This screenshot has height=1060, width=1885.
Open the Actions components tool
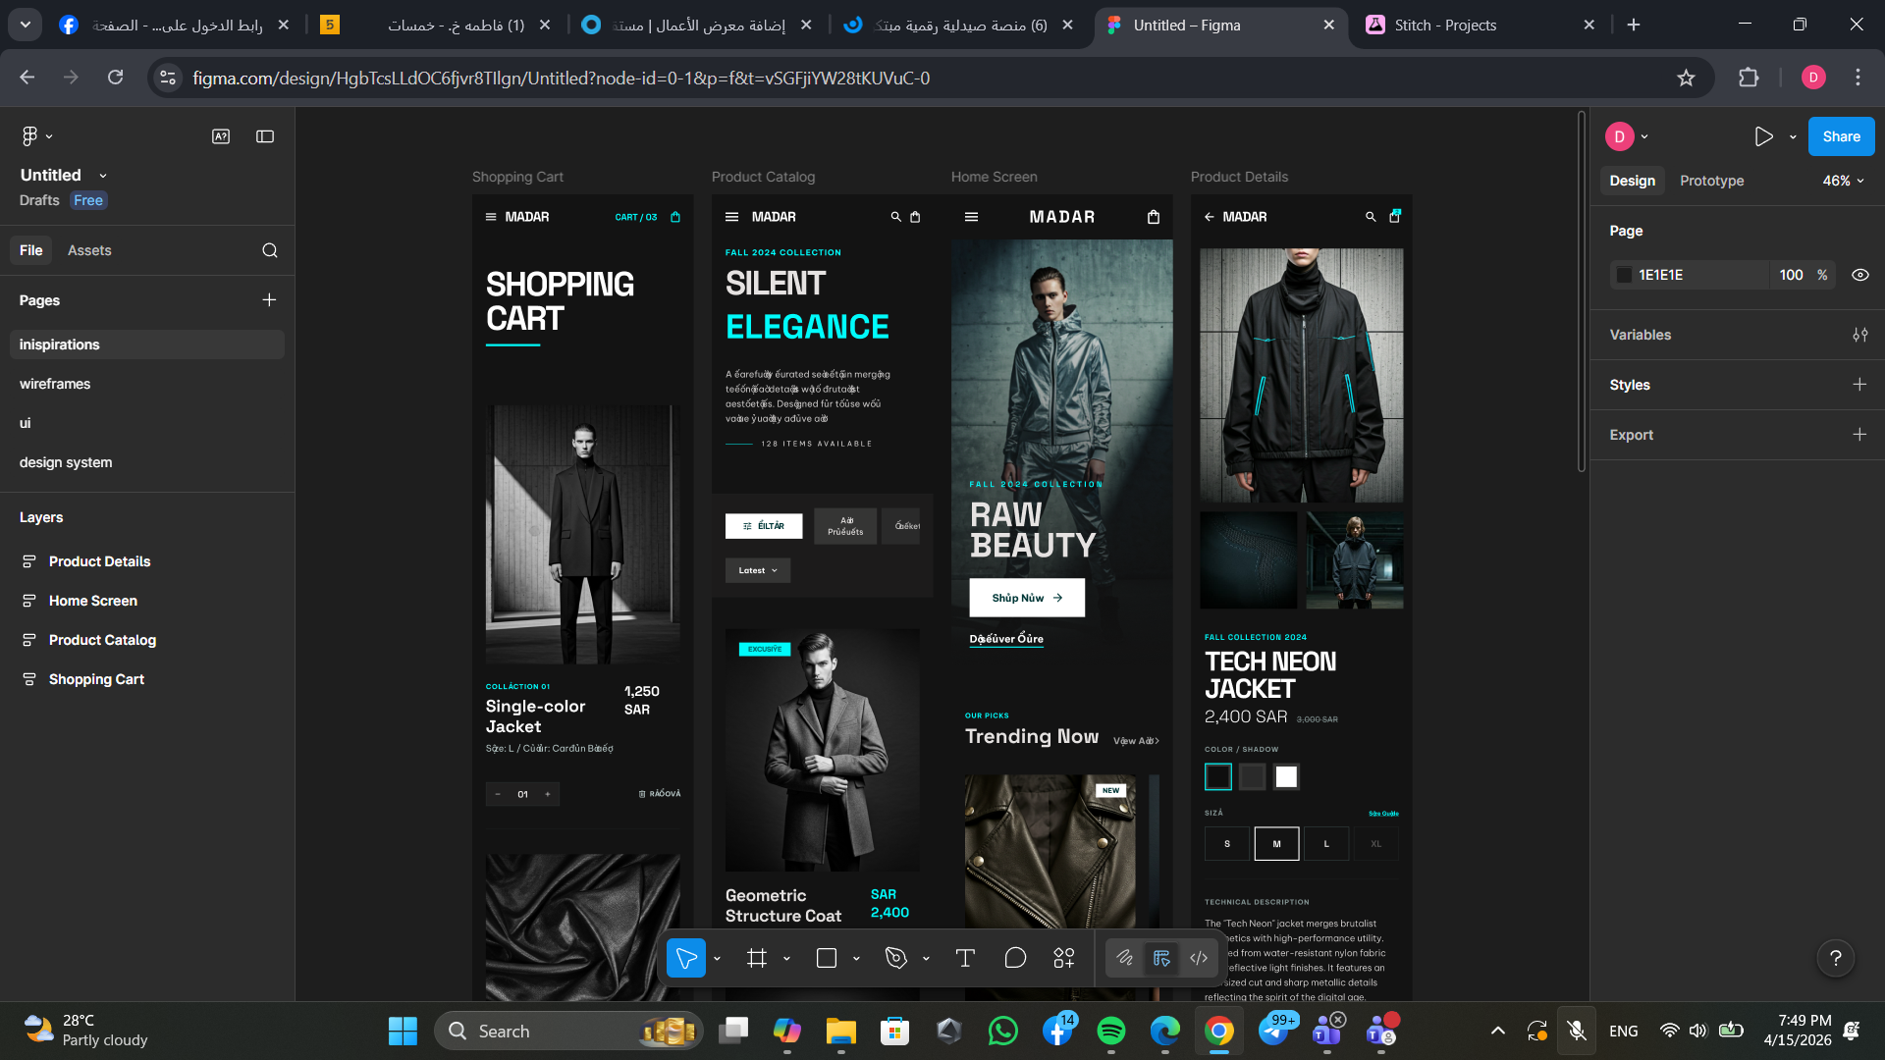tap(1064, 958)
